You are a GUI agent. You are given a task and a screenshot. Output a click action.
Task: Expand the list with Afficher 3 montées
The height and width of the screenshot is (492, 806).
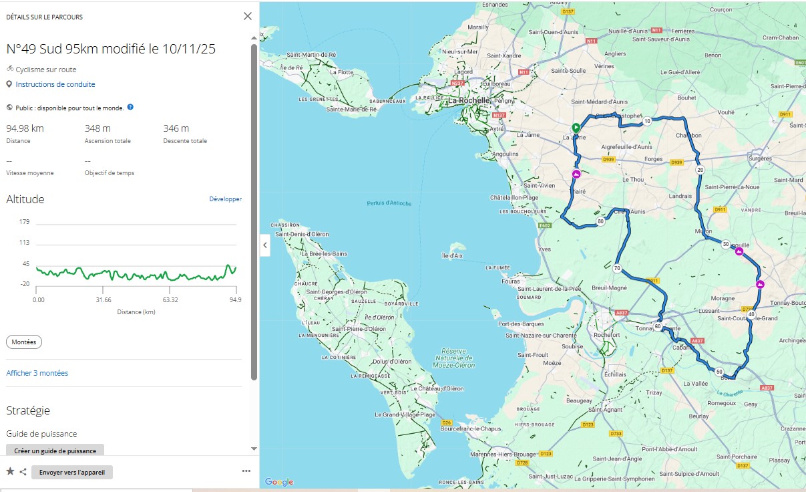37,373
